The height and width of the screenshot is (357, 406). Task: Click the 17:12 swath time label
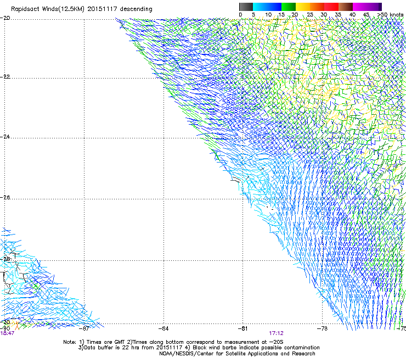pos(276,333)
